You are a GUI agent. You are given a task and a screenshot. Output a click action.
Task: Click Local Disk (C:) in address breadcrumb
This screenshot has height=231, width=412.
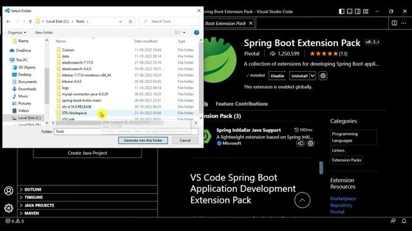click(57, 21)
